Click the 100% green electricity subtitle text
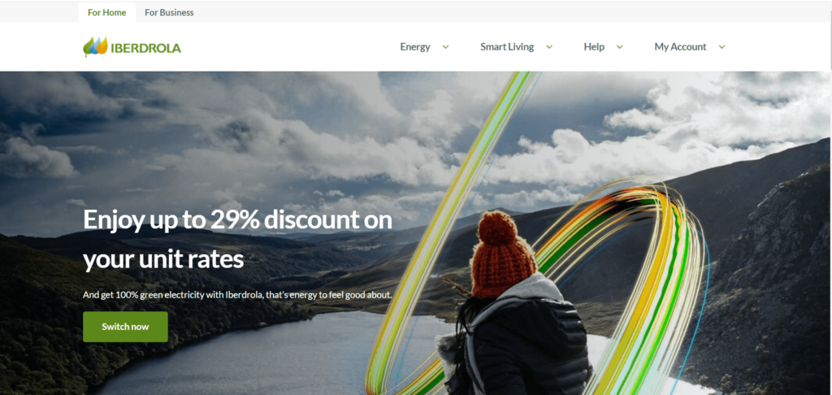Image resolution: width=832 pixels, height=395 pixels. [237, 294]
